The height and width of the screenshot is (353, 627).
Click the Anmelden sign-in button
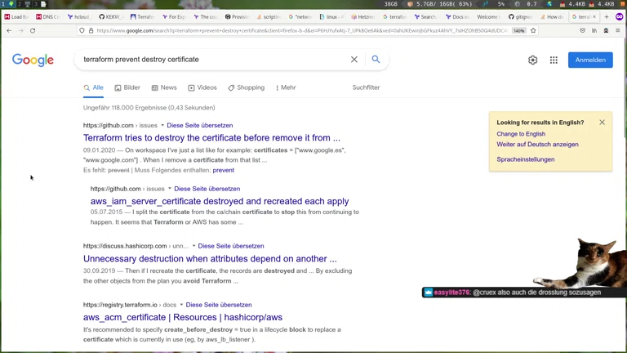tap(590, 60)
